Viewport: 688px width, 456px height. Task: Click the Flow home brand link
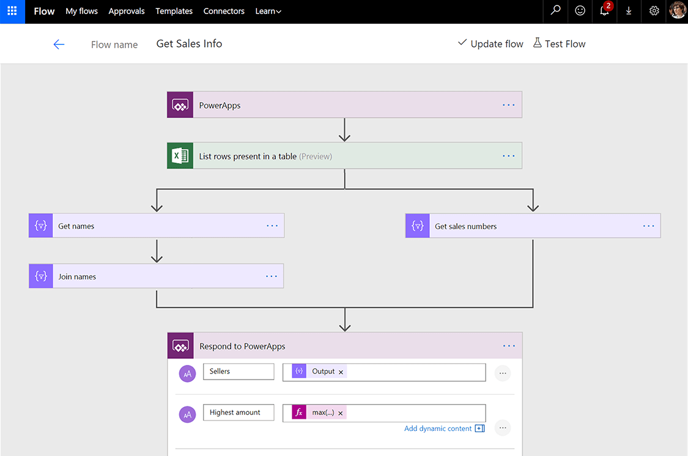(x=44, y=11)
